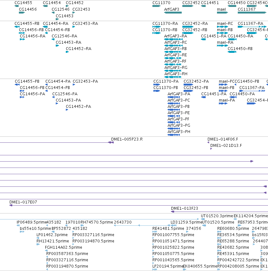Click the CG14453 gene label
The image size is (268, 271).
click(65, 16)
